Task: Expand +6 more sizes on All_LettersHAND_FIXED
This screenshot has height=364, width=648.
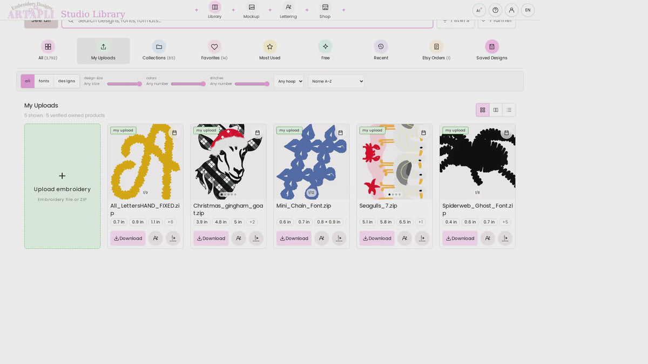Action: point(170,222)
